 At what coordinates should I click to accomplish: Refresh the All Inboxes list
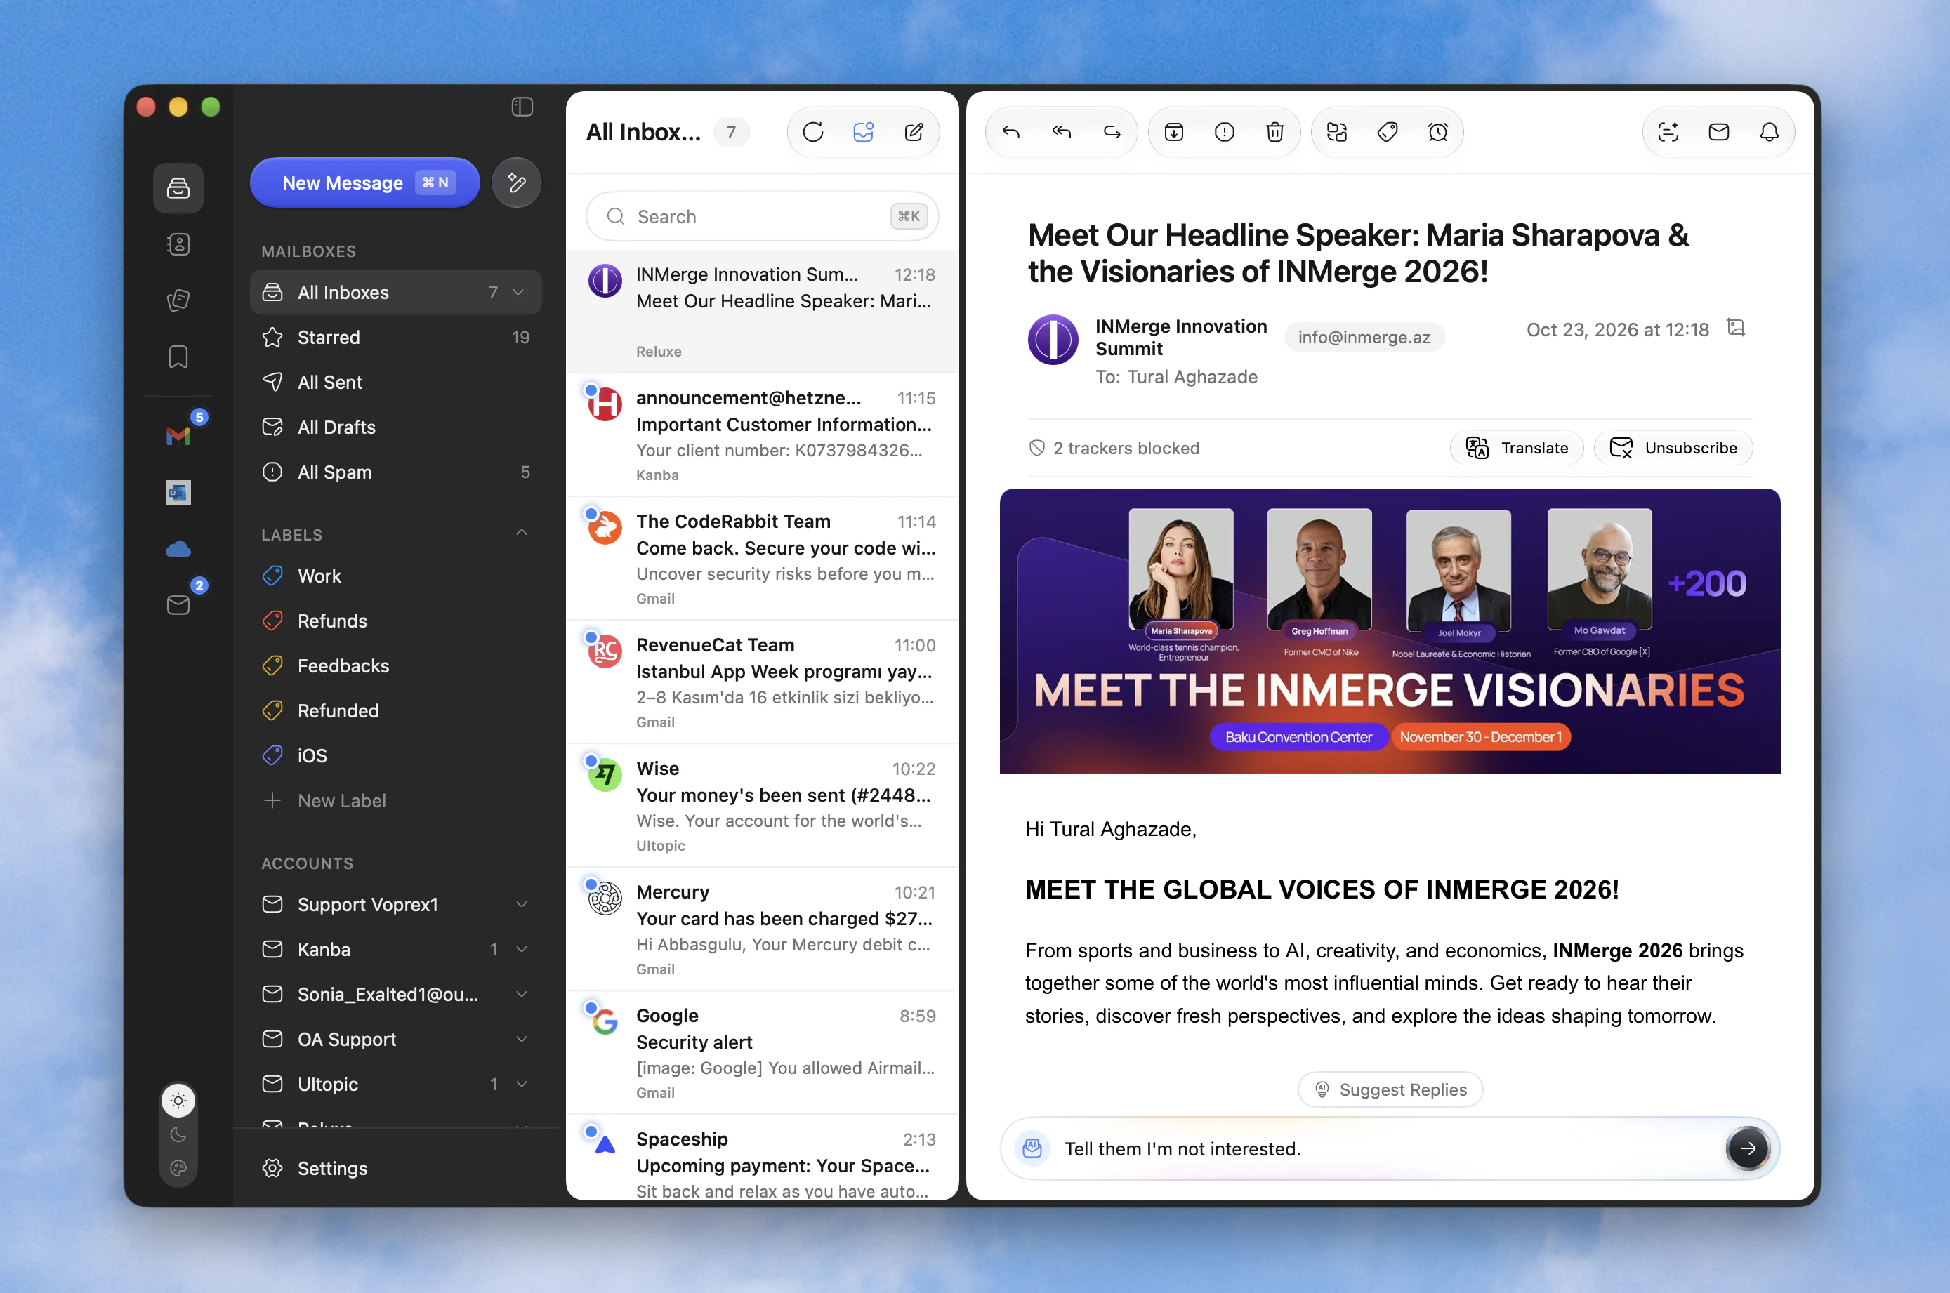pyautogui.click(x=812, y=132)
